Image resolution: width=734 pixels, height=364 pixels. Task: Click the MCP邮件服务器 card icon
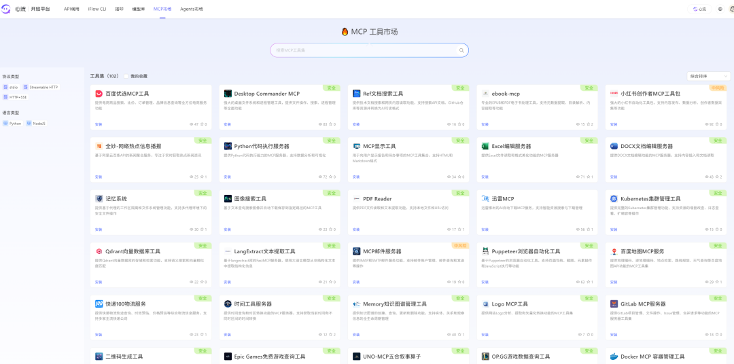[357, 251]
